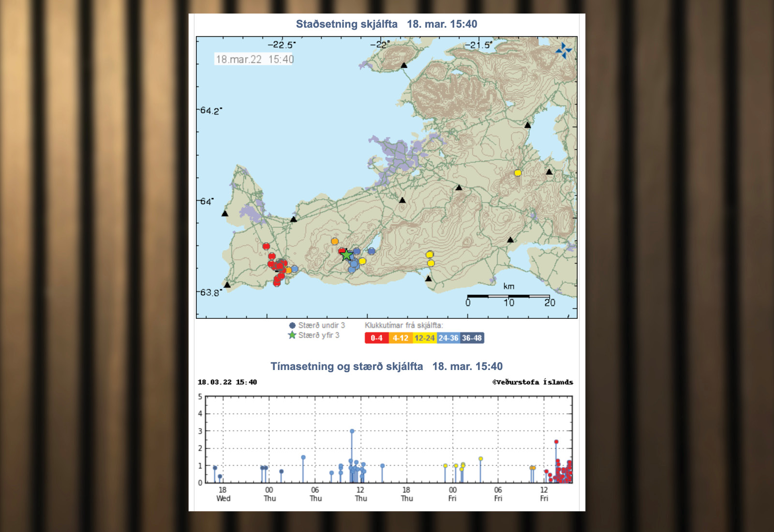Click the dark 36-48 hours legend swatch
This screenshot has height=532, width=774.
point(472,338)
